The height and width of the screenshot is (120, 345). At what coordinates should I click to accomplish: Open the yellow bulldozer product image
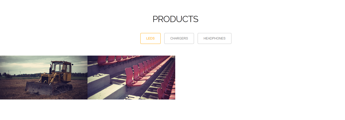point(44,77)
